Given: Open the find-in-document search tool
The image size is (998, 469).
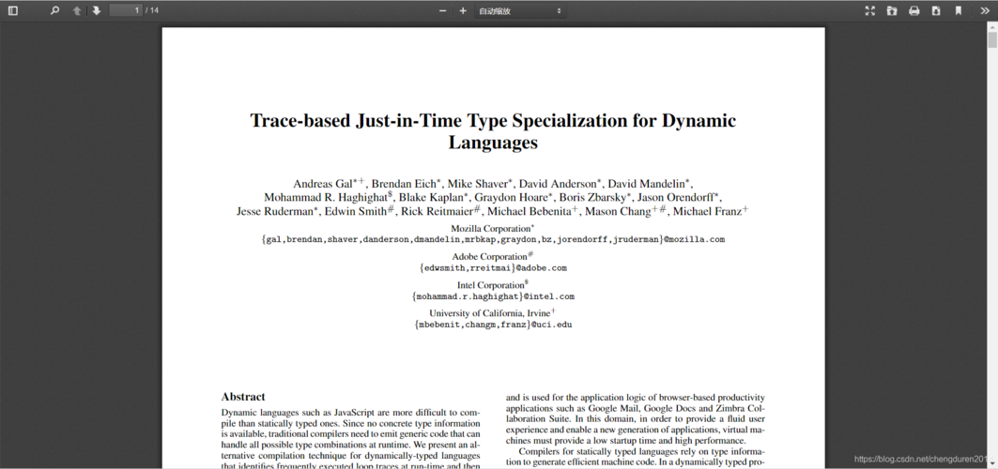Looking at the screenshot, I should 54,11.
